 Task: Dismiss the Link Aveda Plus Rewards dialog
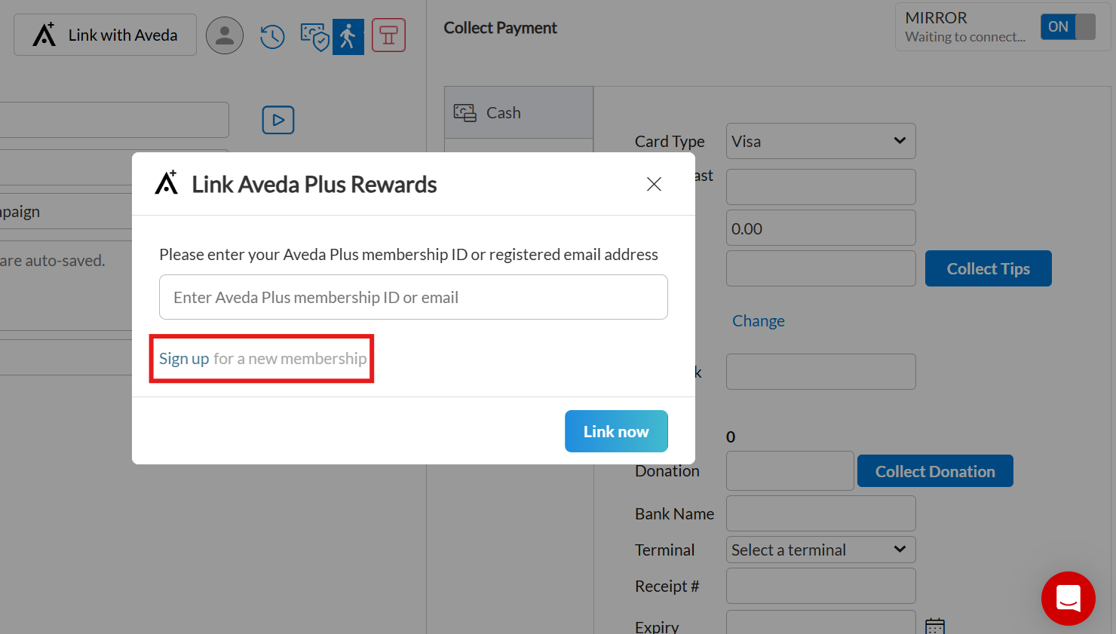[x=653, y=183]
